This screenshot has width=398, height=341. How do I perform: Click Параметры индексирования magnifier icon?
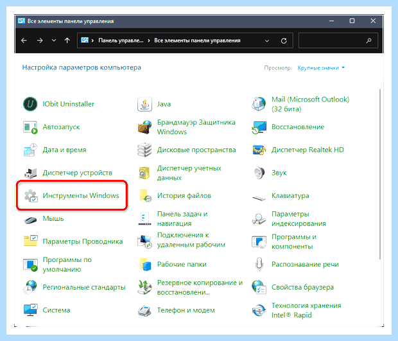pos(259,218)
